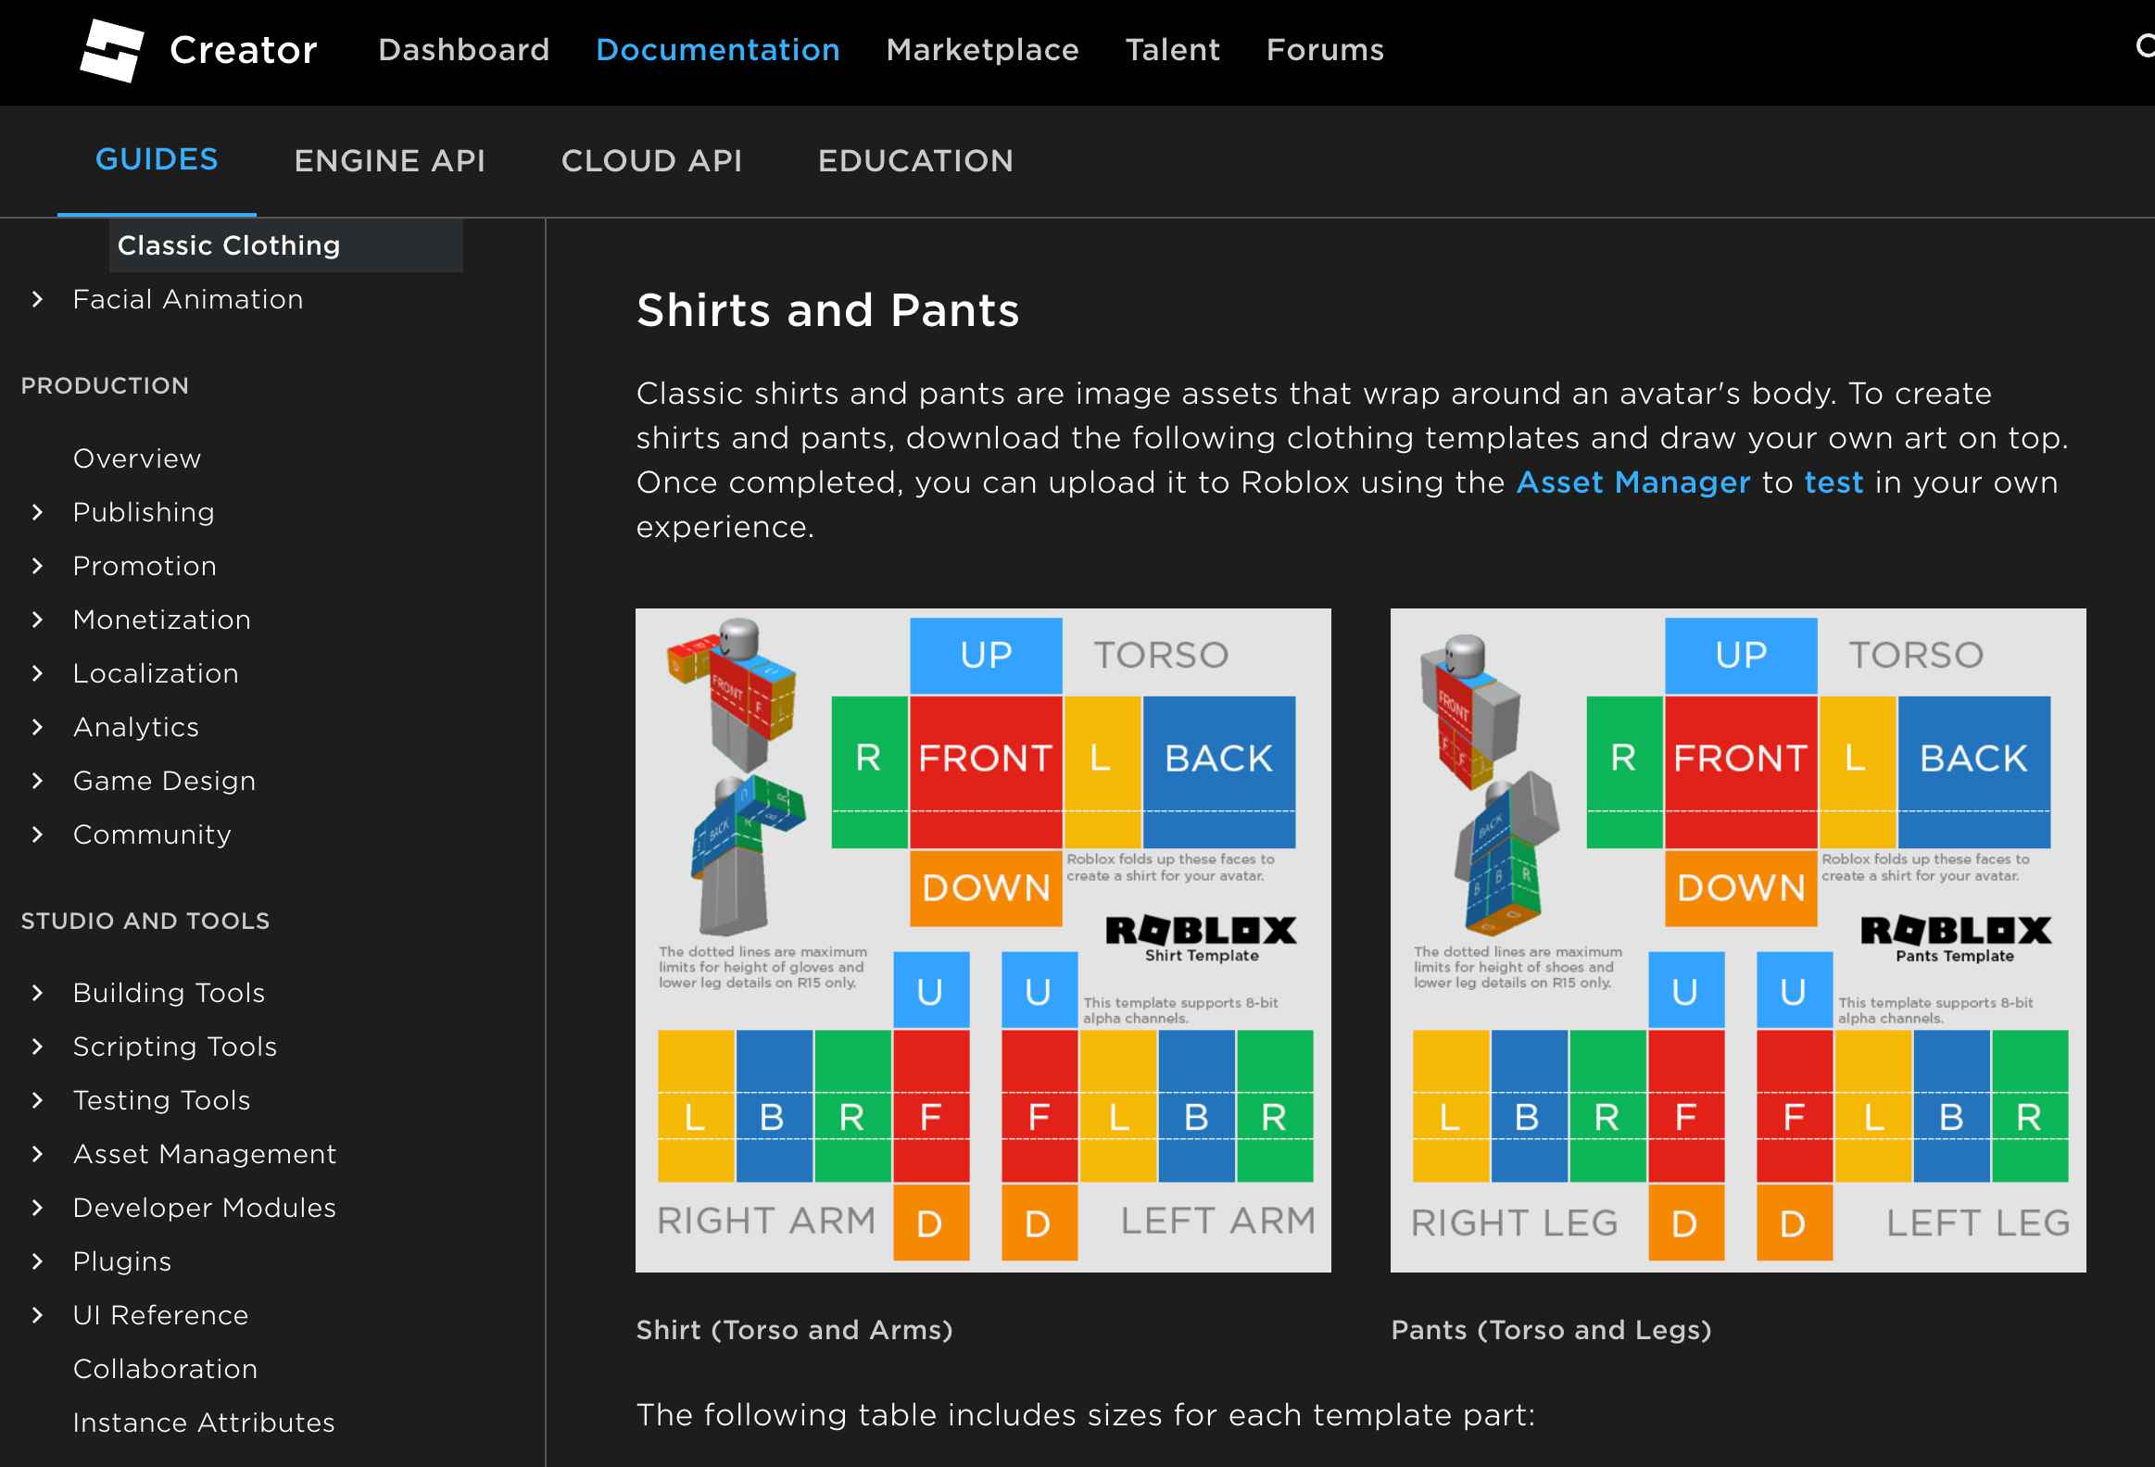
Task: Expand the Facial Animation chevron
Action: pos(37,299)
